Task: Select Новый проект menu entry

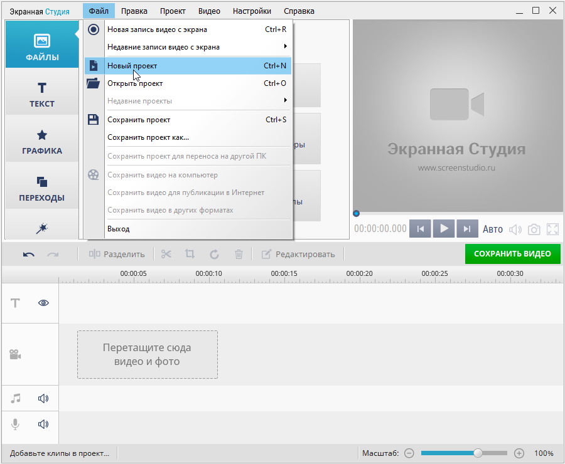Action: tap(188, 66)
